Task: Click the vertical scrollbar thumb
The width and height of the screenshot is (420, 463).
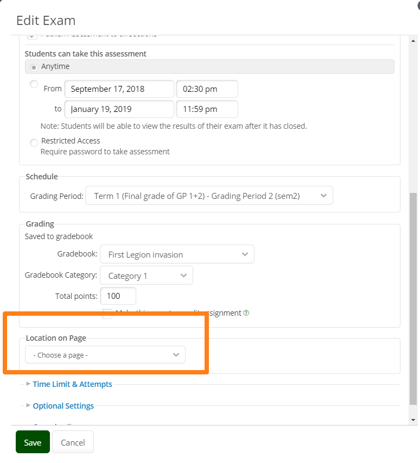Action: 413,299
